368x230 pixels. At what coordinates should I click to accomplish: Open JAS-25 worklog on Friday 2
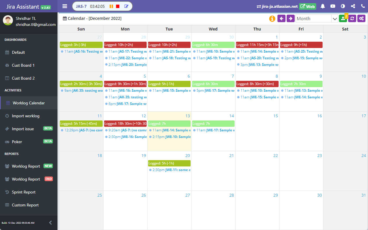tap(302, 51)
